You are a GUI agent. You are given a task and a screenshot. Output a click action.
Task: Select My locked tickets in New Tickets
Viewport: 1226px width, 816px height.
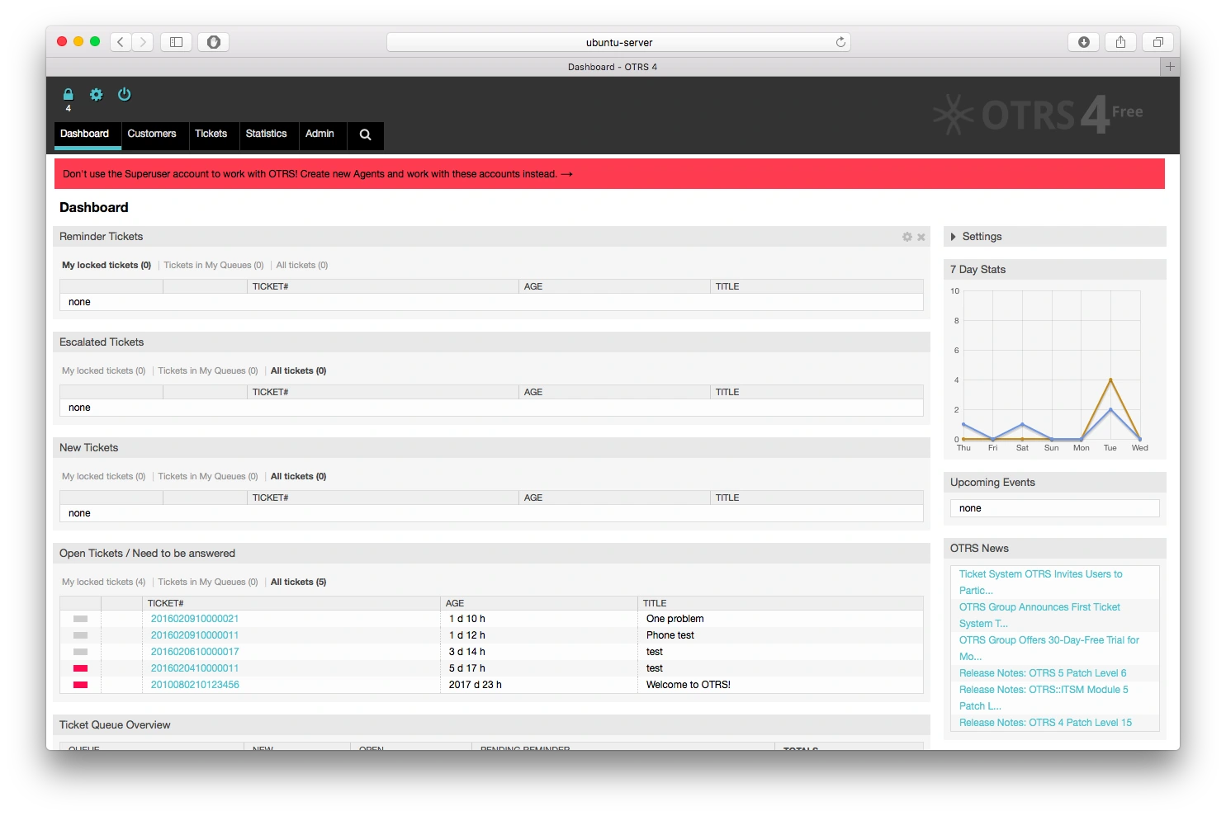tap(104, 477)
